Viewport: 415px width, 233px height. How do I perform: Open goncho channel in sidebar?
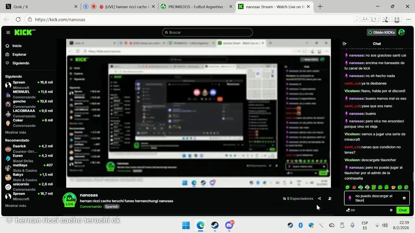(x=29, y=104)
